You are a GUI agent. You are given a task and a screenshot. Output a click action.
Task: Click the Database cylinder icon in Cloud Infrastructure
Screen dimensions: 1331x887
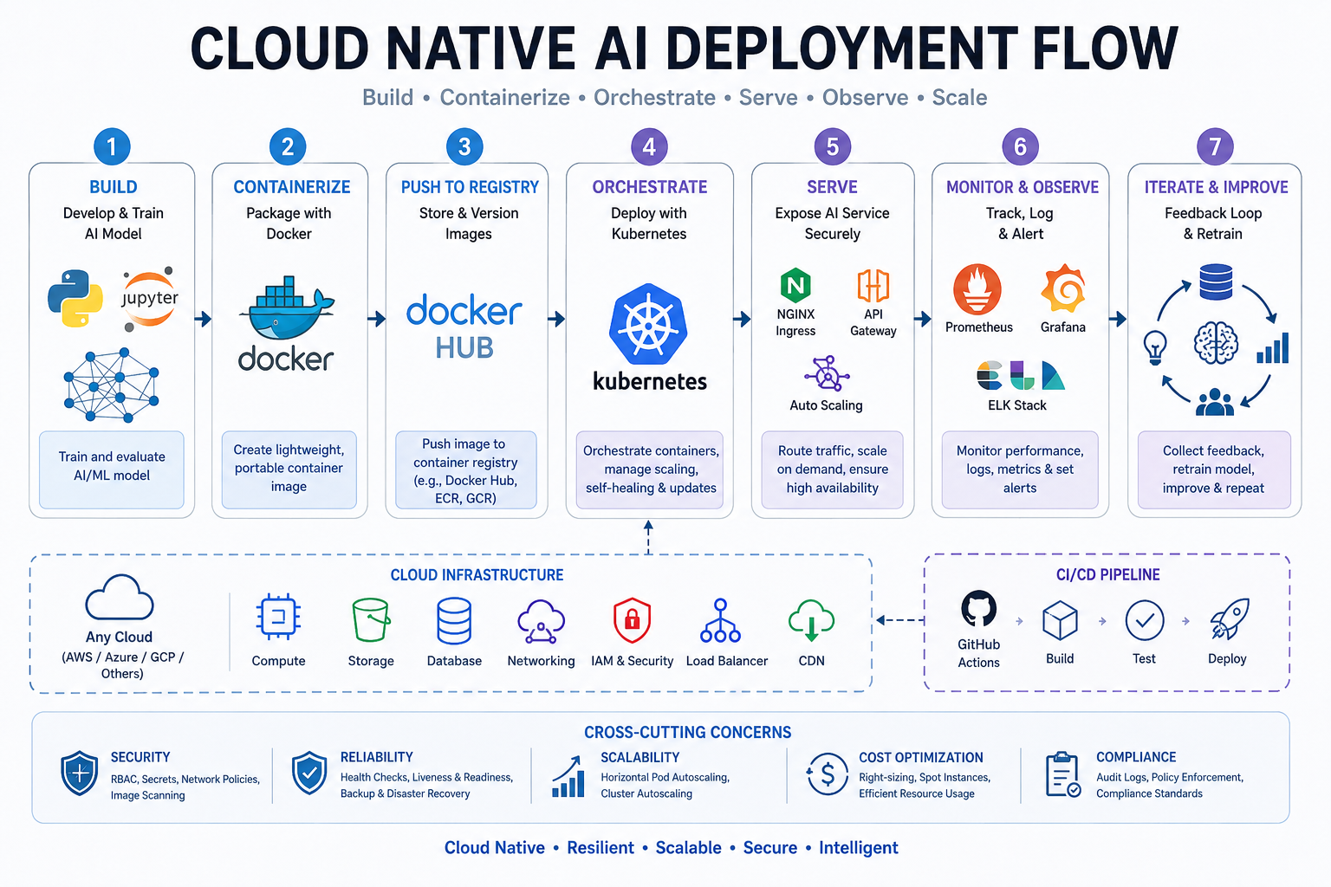(454, 621)
